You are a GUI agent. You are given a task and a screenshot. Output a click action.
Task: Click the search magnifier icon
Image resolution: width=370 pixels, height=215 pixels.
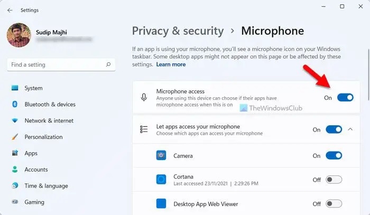[108, 64]
